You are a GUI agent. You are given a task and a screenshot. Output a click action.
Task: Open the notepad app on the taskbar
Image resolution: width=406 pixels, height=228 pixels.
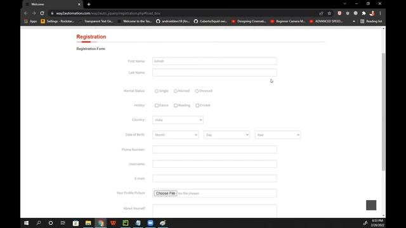point(138,223)
